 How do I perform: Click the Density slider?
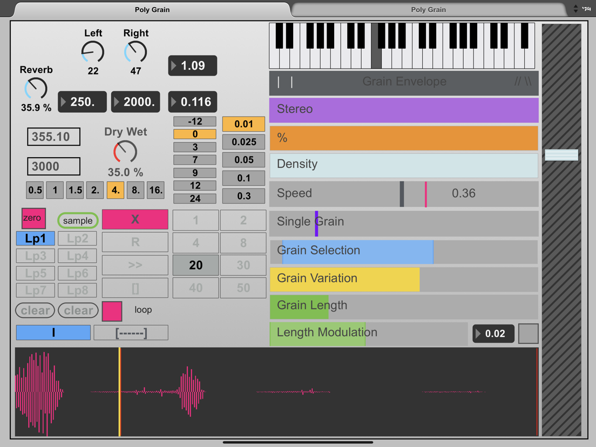click(404, 166)
